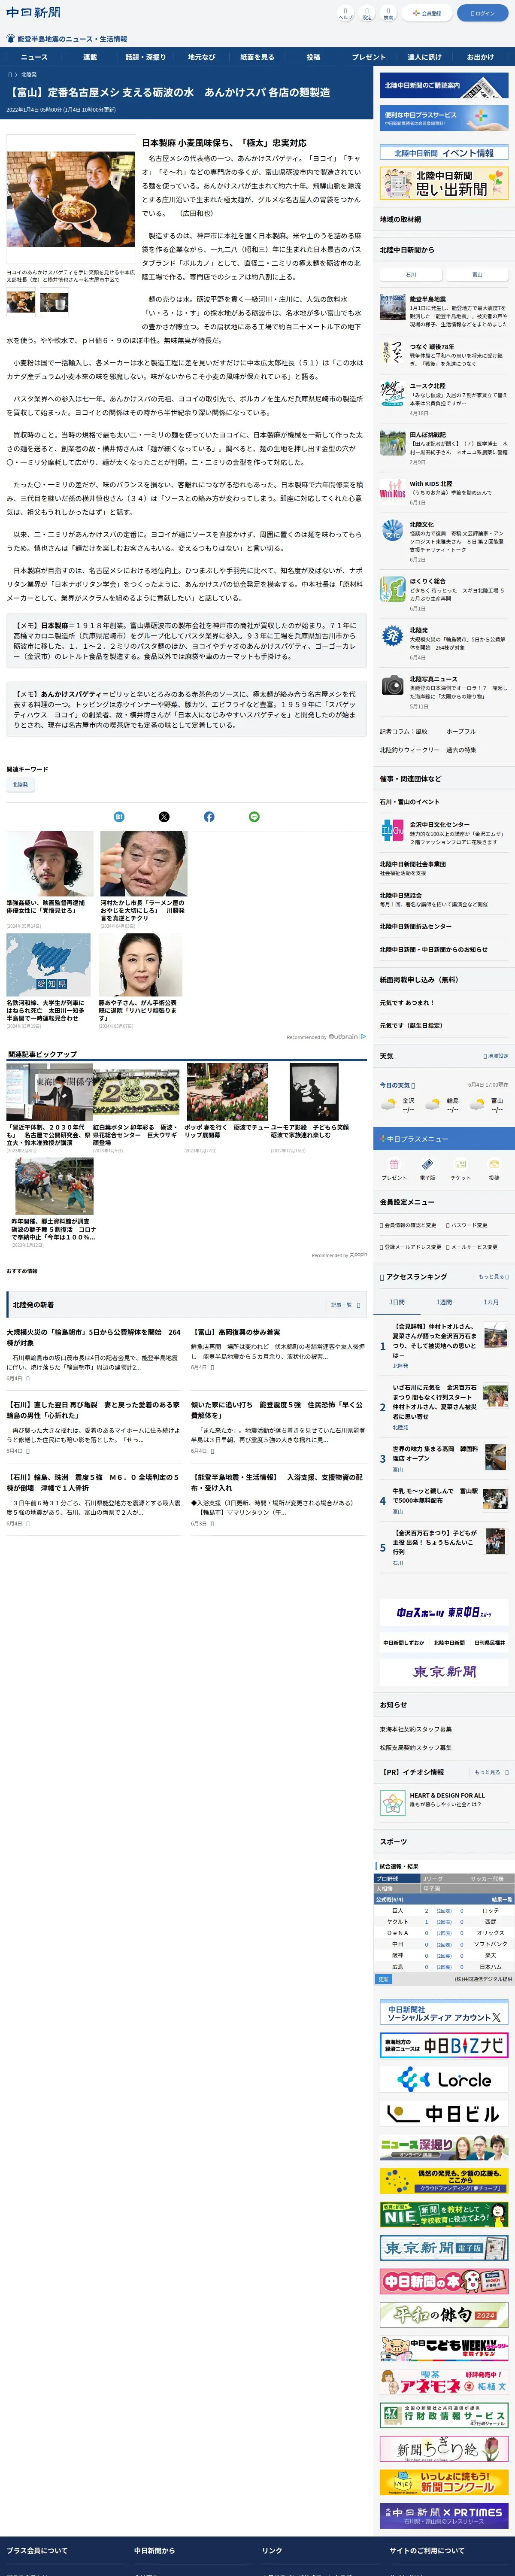Open the ニュース menu
515x2576 pixels.
pyautogui.click(x=34, y=57)
